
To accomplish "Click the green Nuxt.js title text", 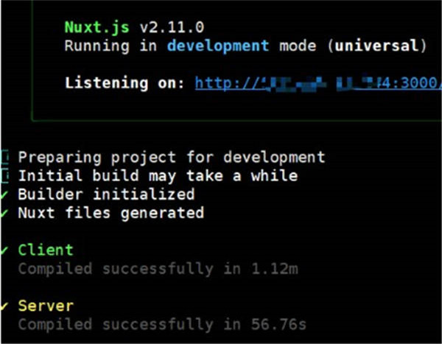I will tap(95, 27).
